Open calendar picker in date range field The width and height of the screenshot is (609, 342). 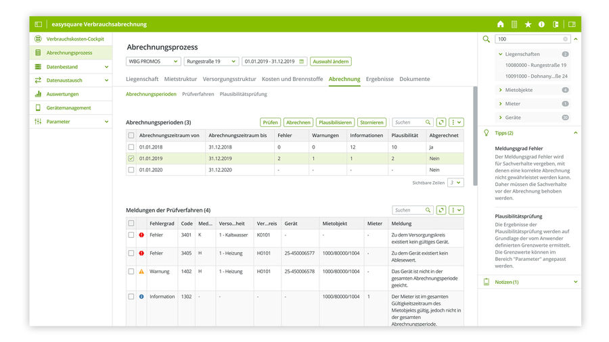(x=302, y=62)
